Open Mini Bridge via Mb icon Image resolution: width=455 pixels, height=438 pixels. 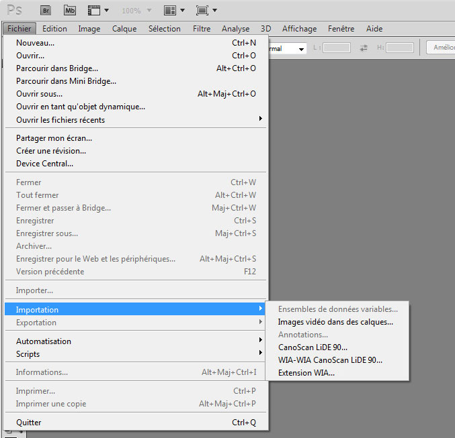coord(70,11)
